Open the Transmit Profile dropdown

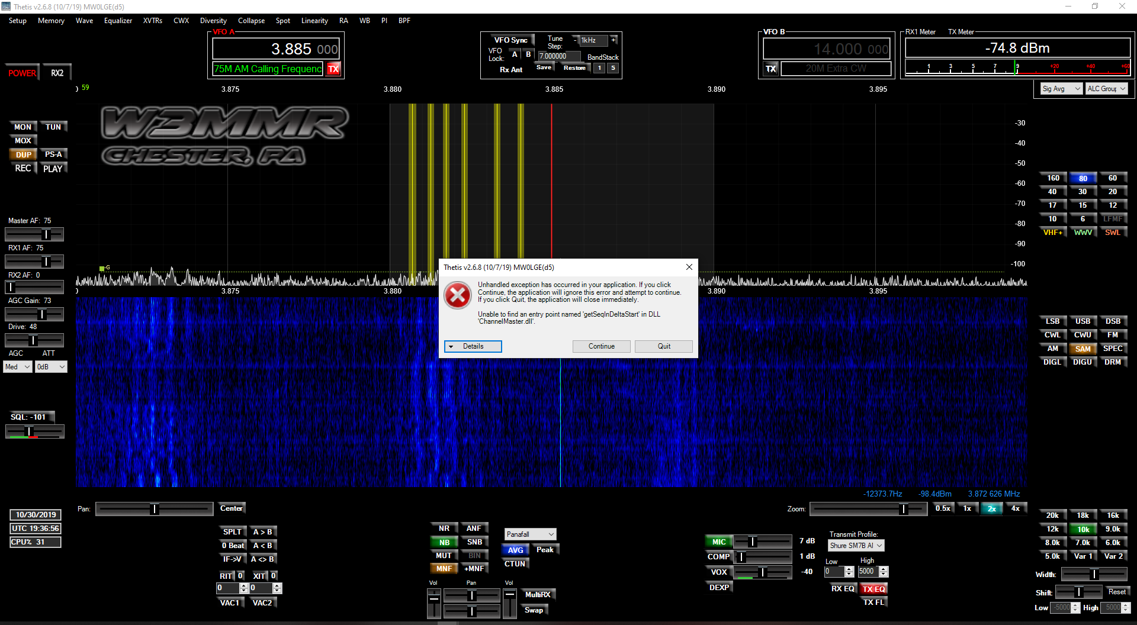(x=855, y=545)
